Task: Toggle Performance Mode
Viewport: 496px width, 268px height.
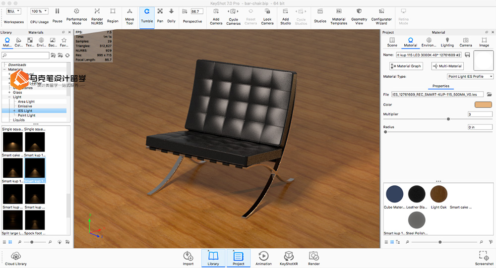Action: (76, 16)
